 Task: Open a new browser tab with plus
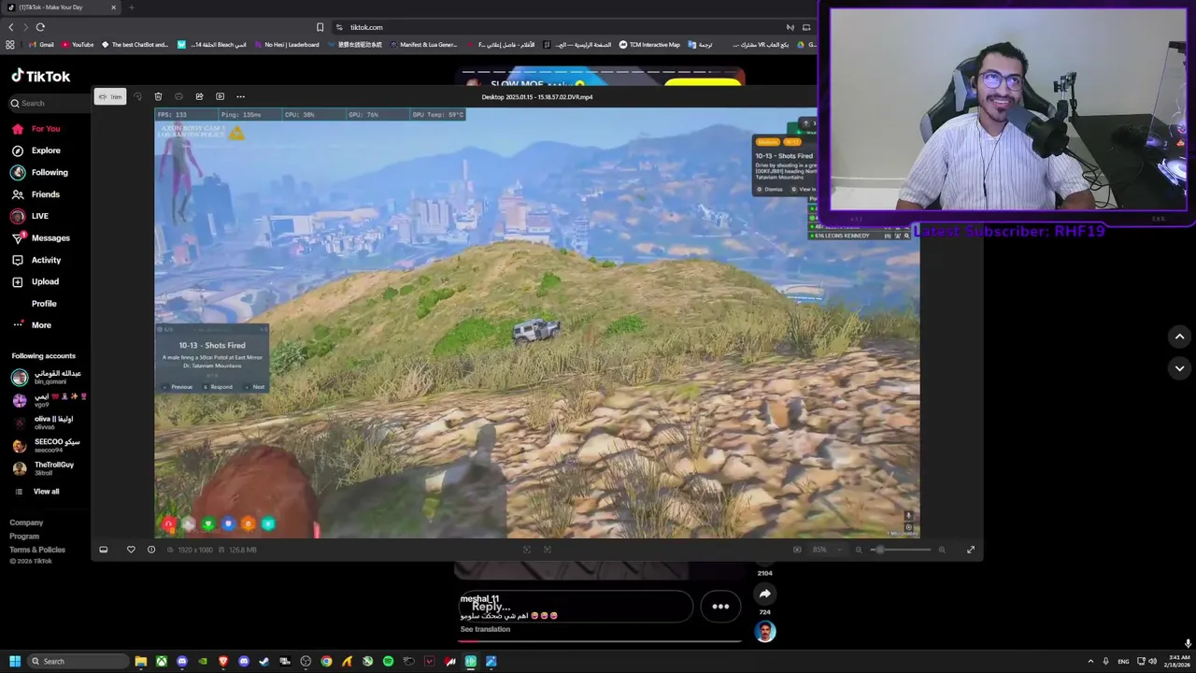(131, 7)
